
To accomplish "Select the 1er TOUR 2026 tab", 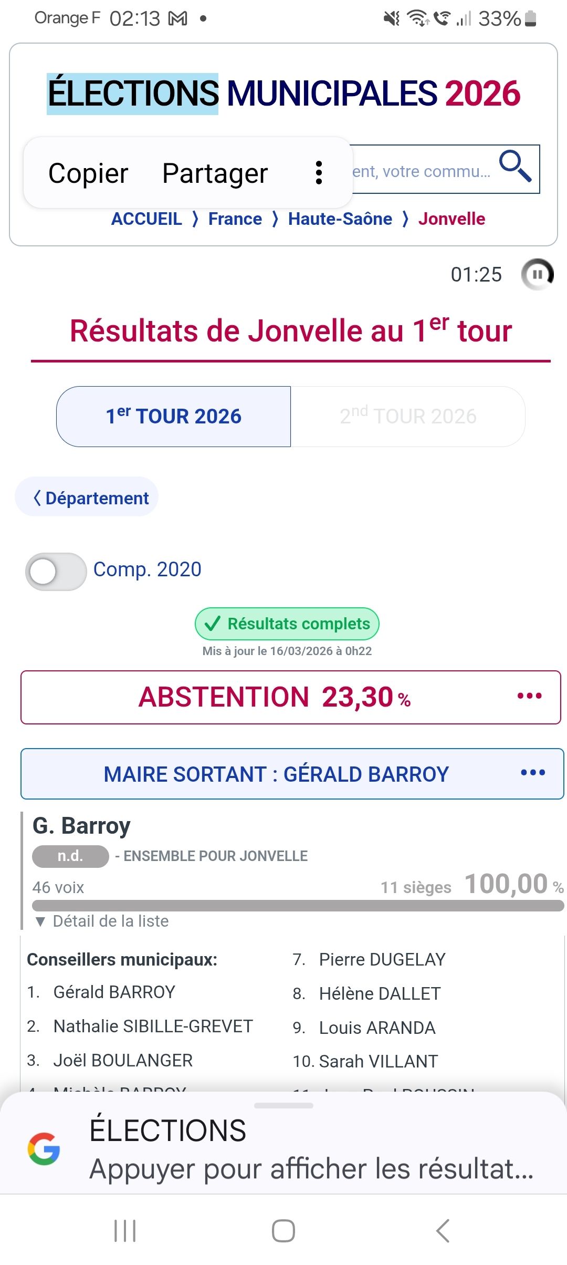I will (x=173, y=417).
